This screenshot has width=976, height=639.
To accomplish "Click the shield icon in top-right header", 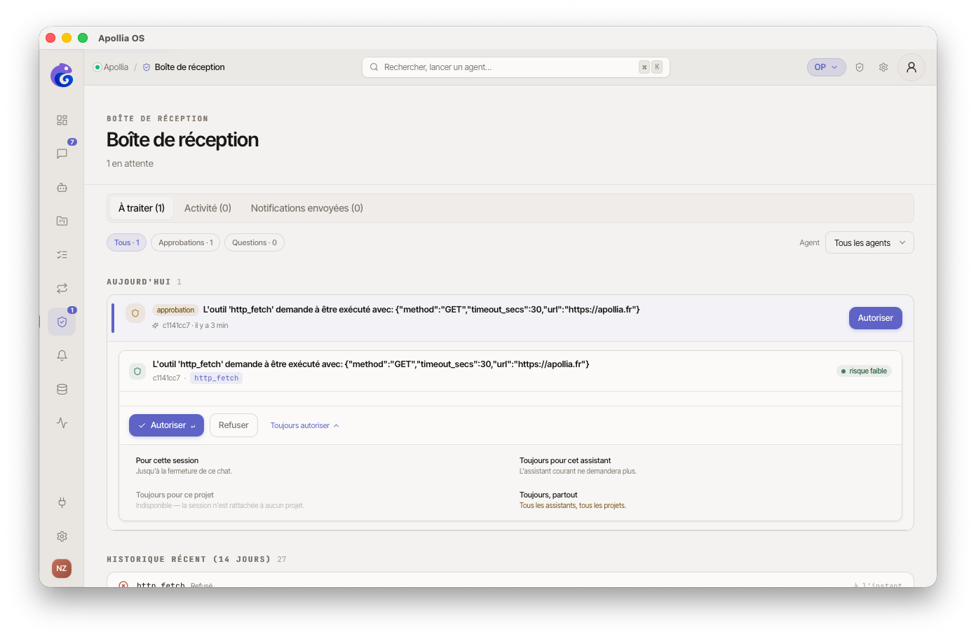I will 860,67.
